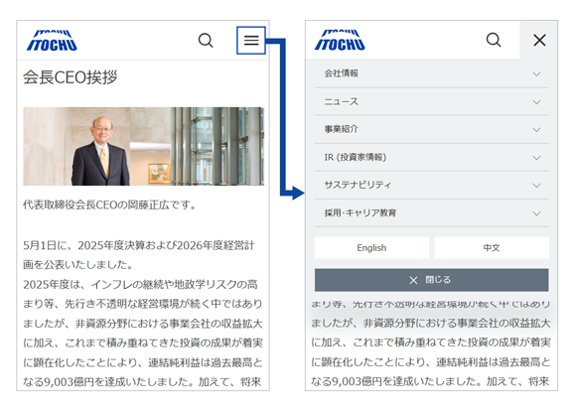The width and height of the screenshot is (576, 409).
Task: Click the 会長CEO挨拶 heading
Action: (70, 77)
